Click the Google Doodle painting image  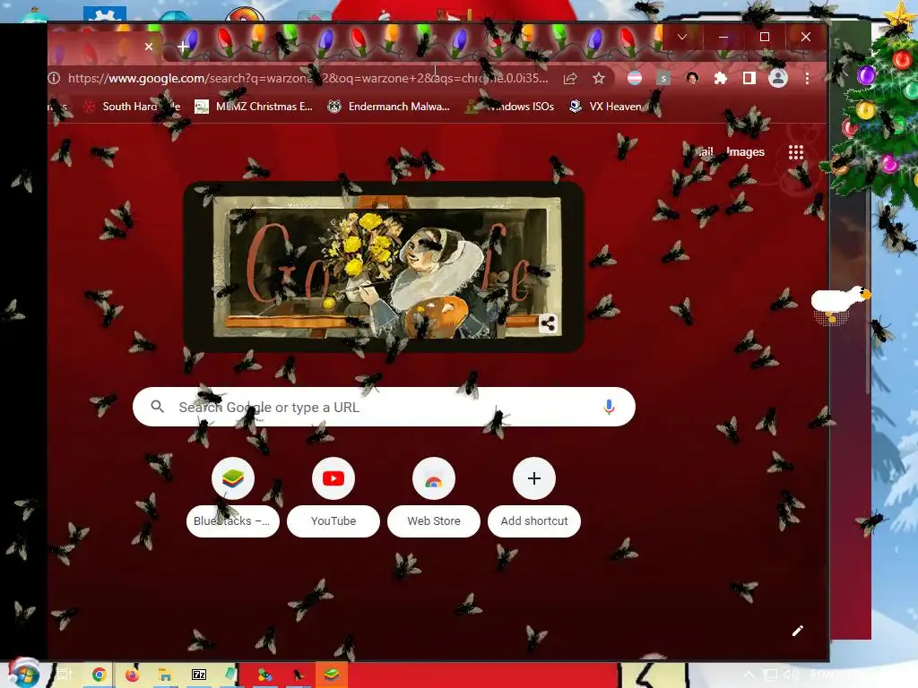coord(384,267)
